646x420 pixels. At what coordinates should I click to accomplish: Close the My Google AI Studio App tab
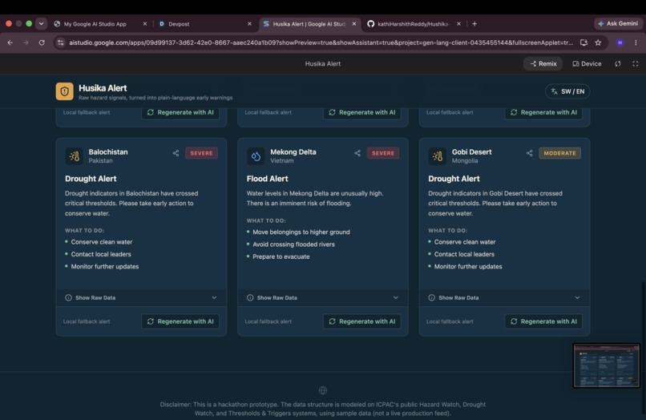pos(145,24)
